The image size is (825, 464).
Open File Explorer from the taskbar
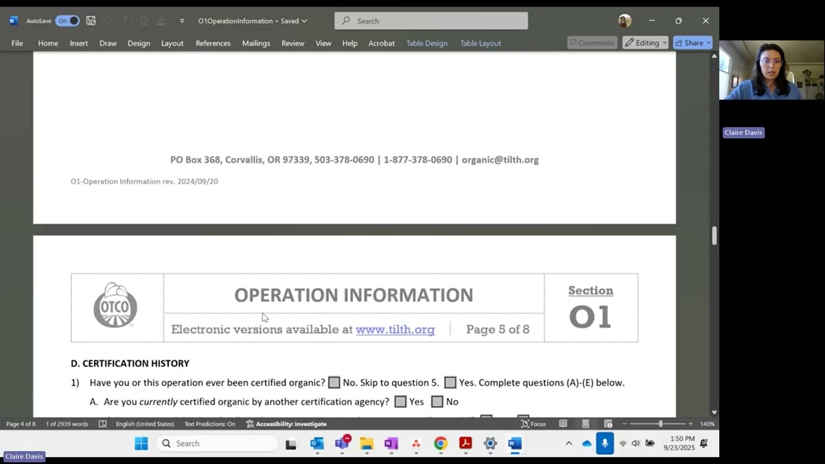(x=367, y=443)
